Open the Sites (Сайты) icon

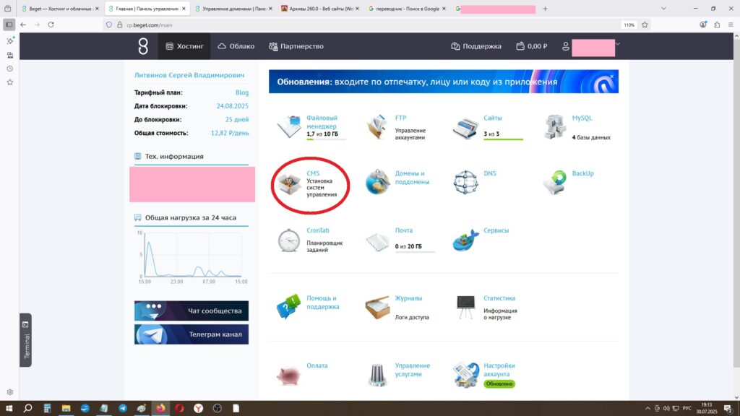tap(465, 128)
